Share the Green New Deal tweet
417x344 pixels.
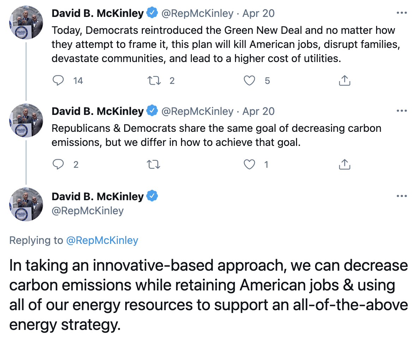tap(344, 81)
